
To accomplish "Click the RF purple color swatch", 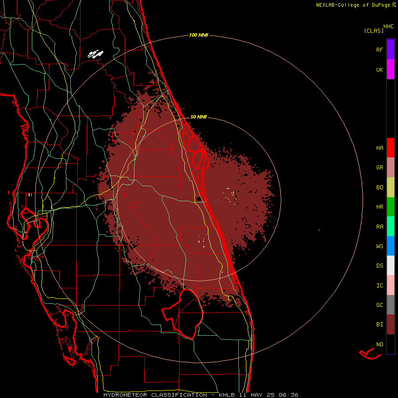I will click(x=390, y=50).
